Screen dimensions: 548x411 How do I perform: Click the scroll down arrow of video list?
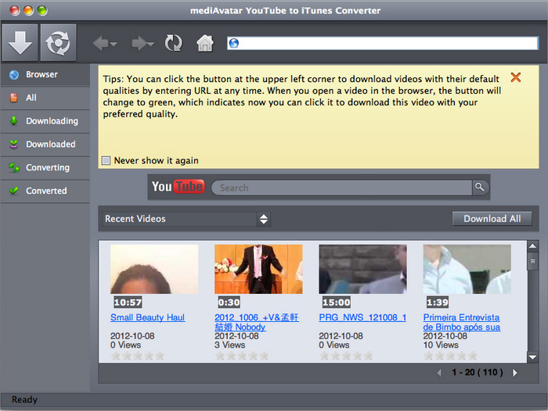pos(532,357)
